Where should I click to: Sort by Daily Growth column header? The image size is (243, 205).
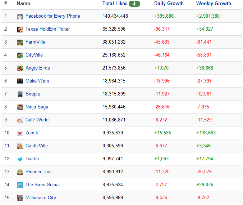tap(169, 3)
